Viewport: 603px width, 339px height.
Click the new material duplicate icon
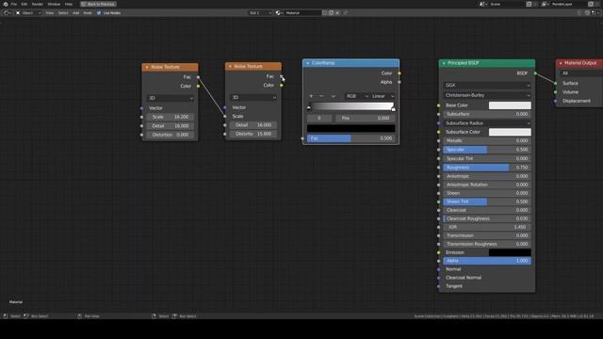click(331, 12)
